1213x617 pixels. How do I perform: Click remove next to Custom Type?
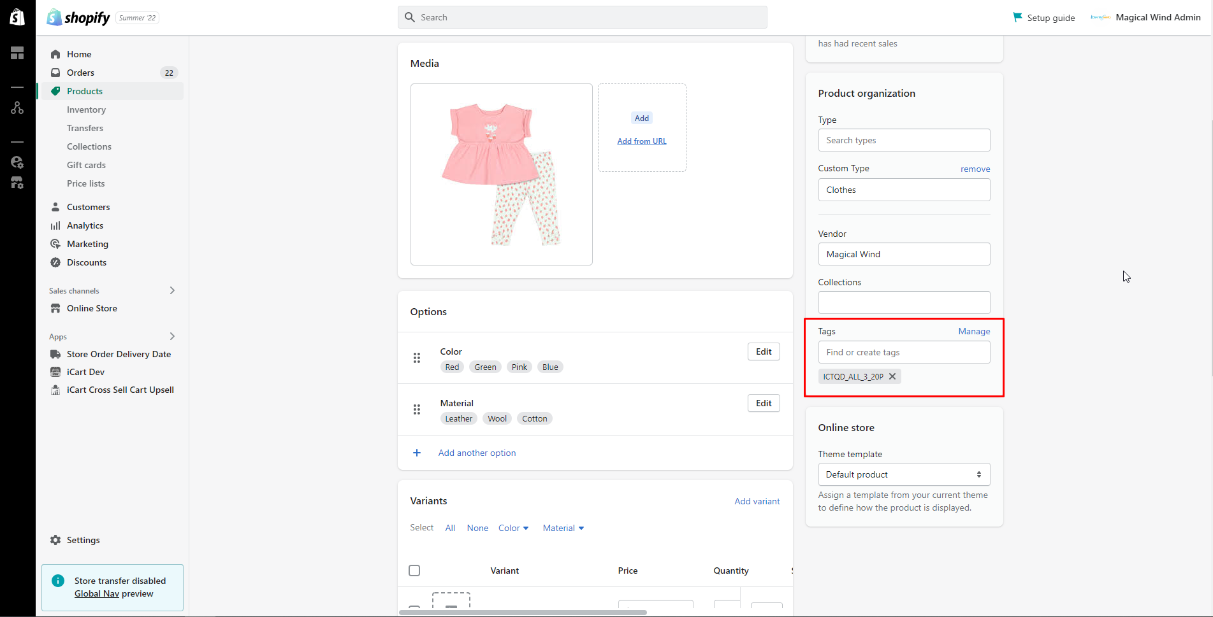[975, 169]
